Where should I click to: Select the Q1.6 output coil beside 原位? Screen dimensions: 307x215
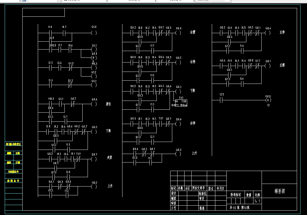click(x=94, y=104)
